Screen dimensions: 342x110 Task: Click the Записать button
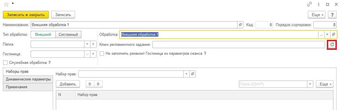click(63, 15)
